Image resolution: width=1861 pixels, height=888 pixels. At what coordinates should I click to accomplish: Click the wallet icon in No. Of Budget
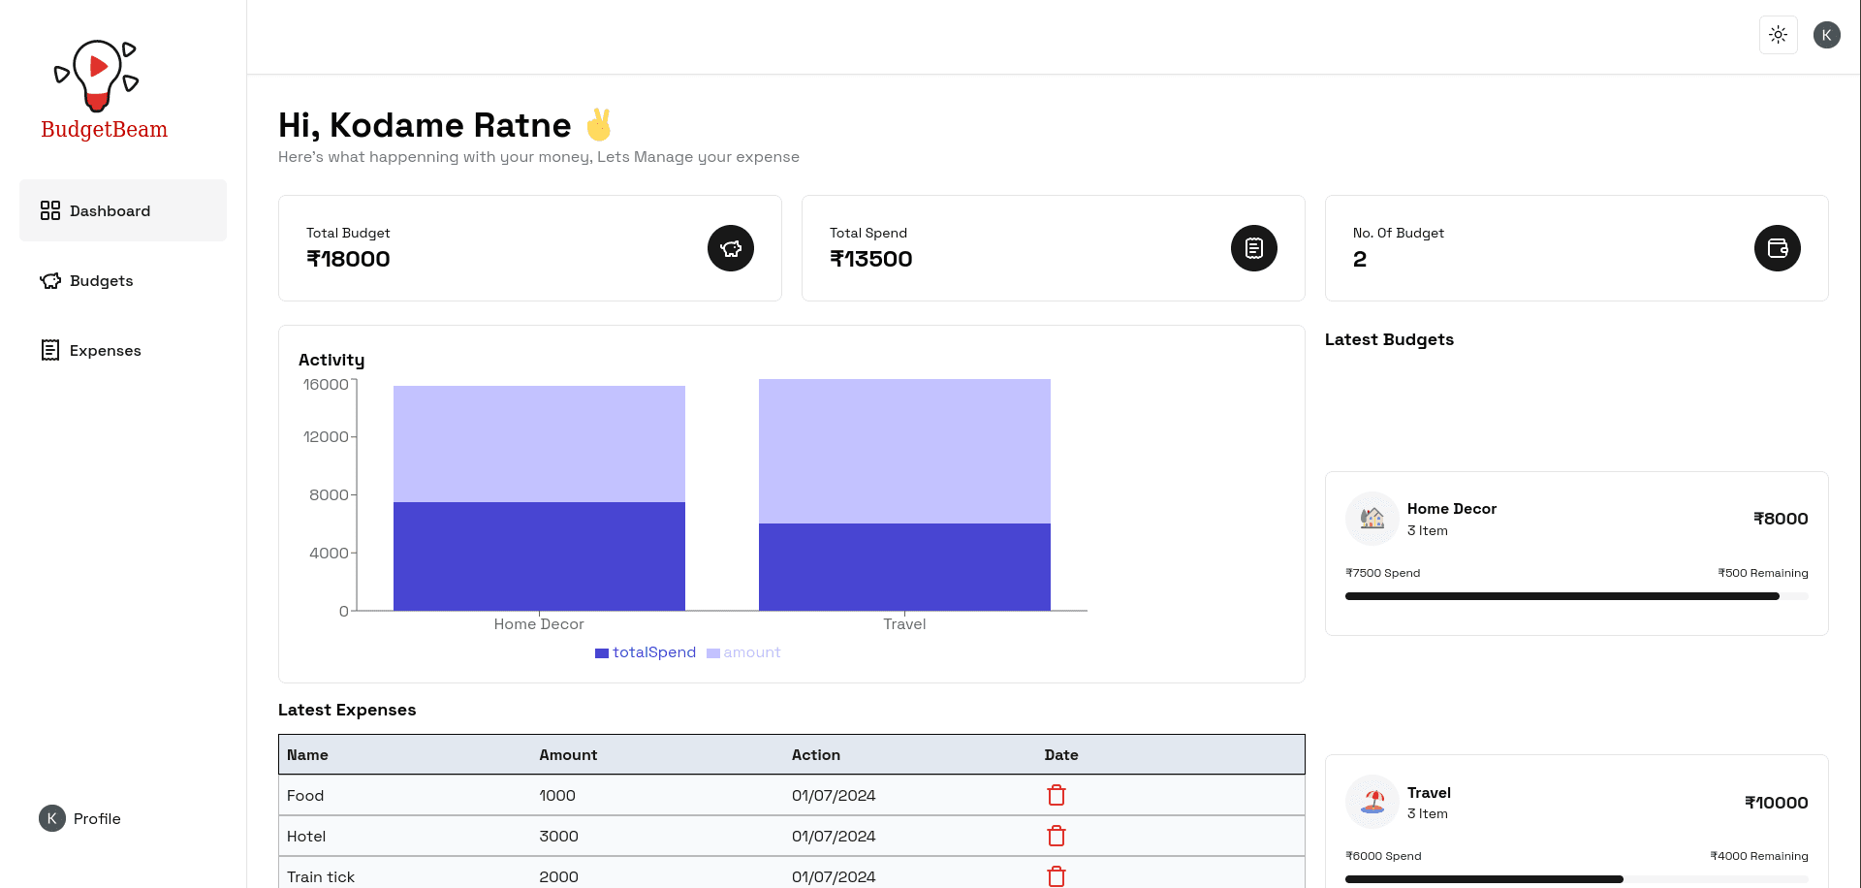click(x=1777, y=248)
